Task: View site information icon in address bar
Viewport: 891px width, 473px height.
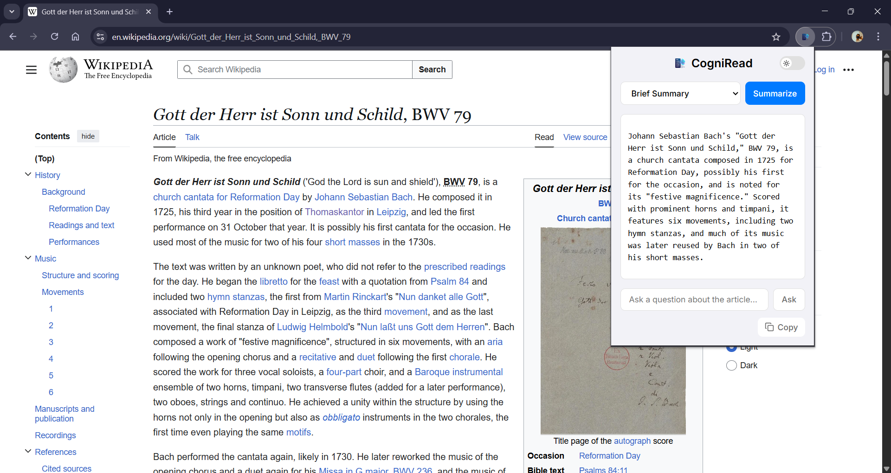Action: pyautogui.click(x=100, y=37)
